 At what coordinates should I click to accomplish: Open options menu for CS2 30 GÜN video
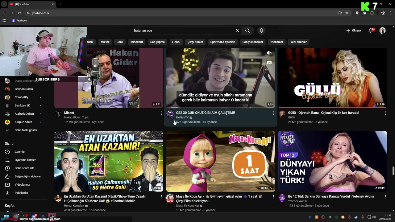coord(273,113)
